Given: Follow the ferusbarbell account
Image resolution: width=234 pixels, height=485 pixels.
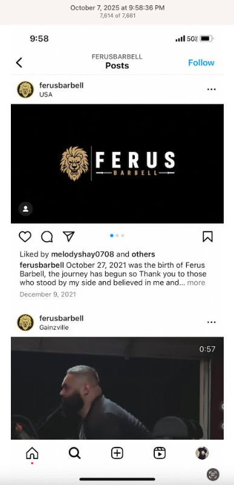Looking at the screenshot, I should click(x=201, y=62).
